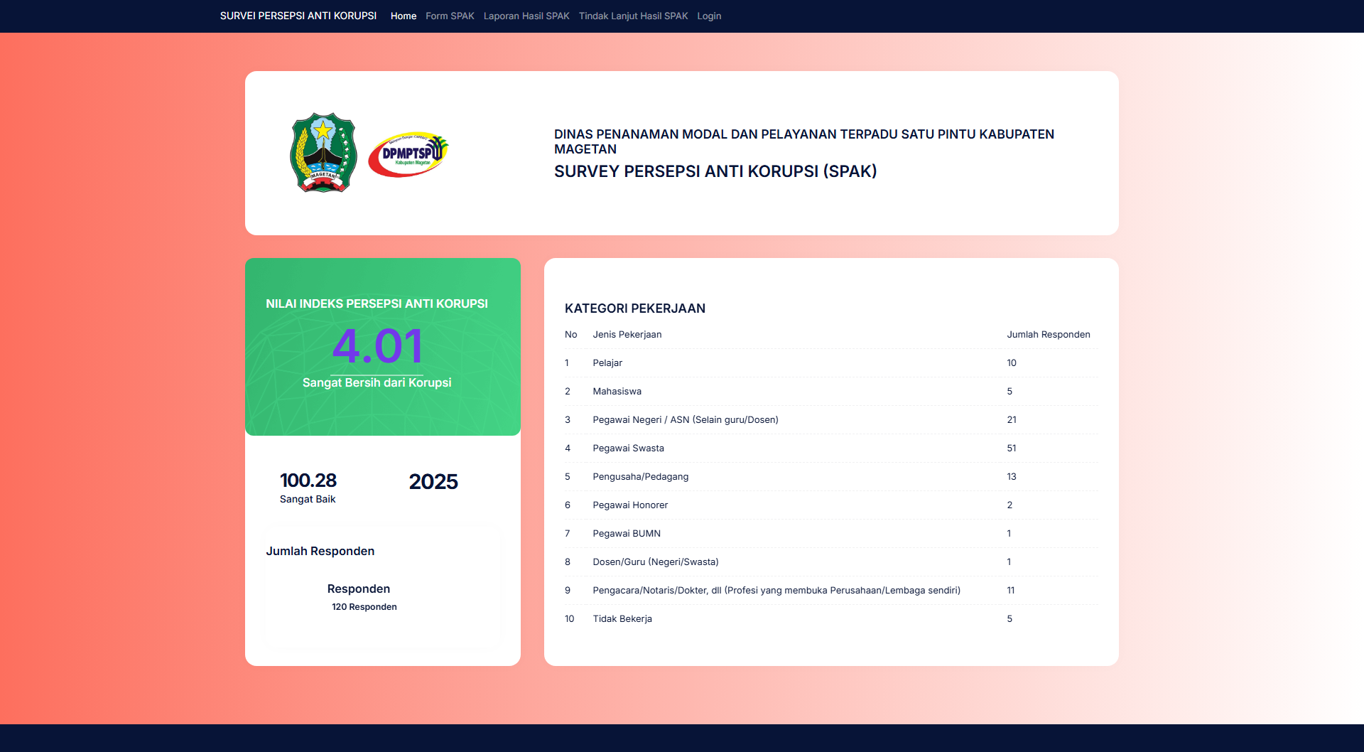The width and height of the screenshot is (1364, 752).
Task: Open Tindak Lanjut Hasil SPAK
Action: 633,16
